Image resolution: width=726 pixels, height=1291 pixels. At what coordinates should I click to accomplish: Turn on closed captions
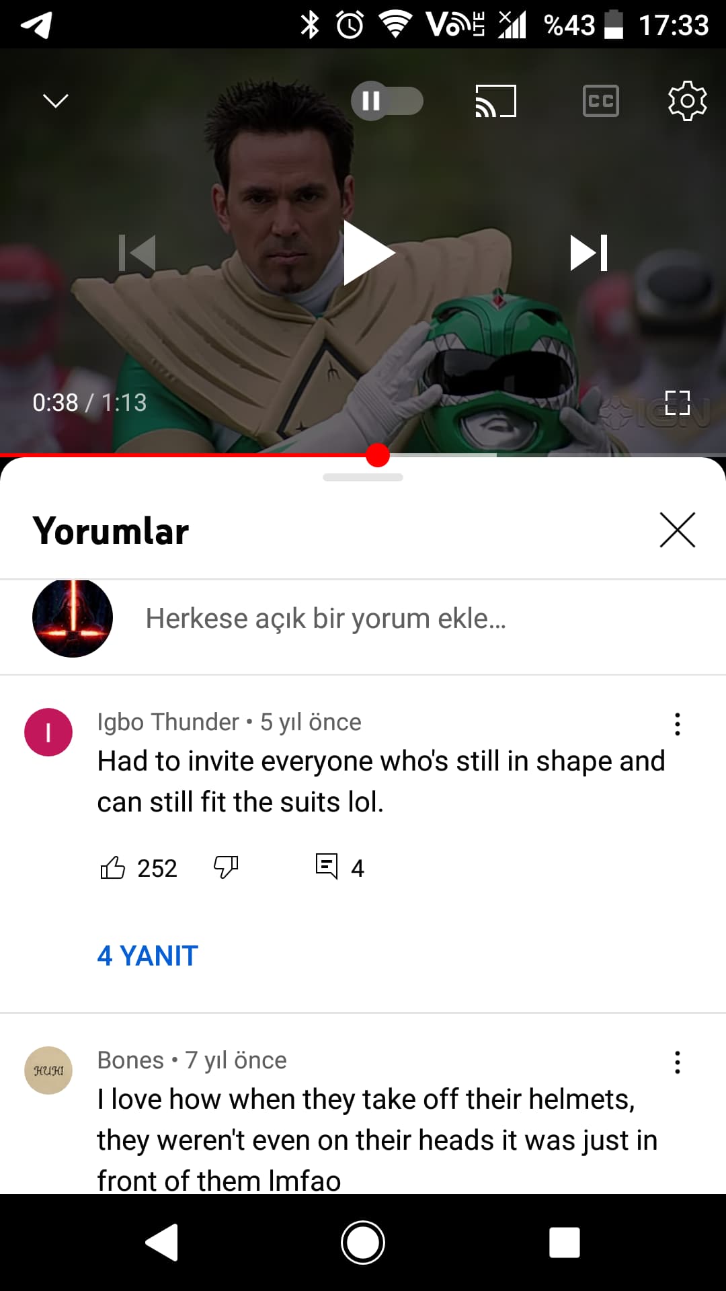tap(600, 101)
